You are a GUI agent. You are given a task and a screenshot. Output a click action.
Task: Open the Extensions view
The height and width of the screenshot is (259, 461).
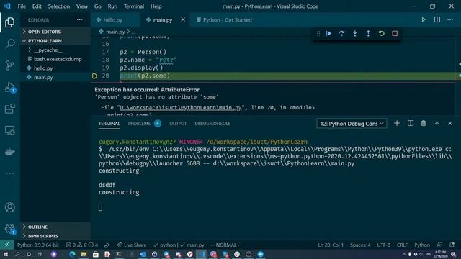click(x=9, y=109)
